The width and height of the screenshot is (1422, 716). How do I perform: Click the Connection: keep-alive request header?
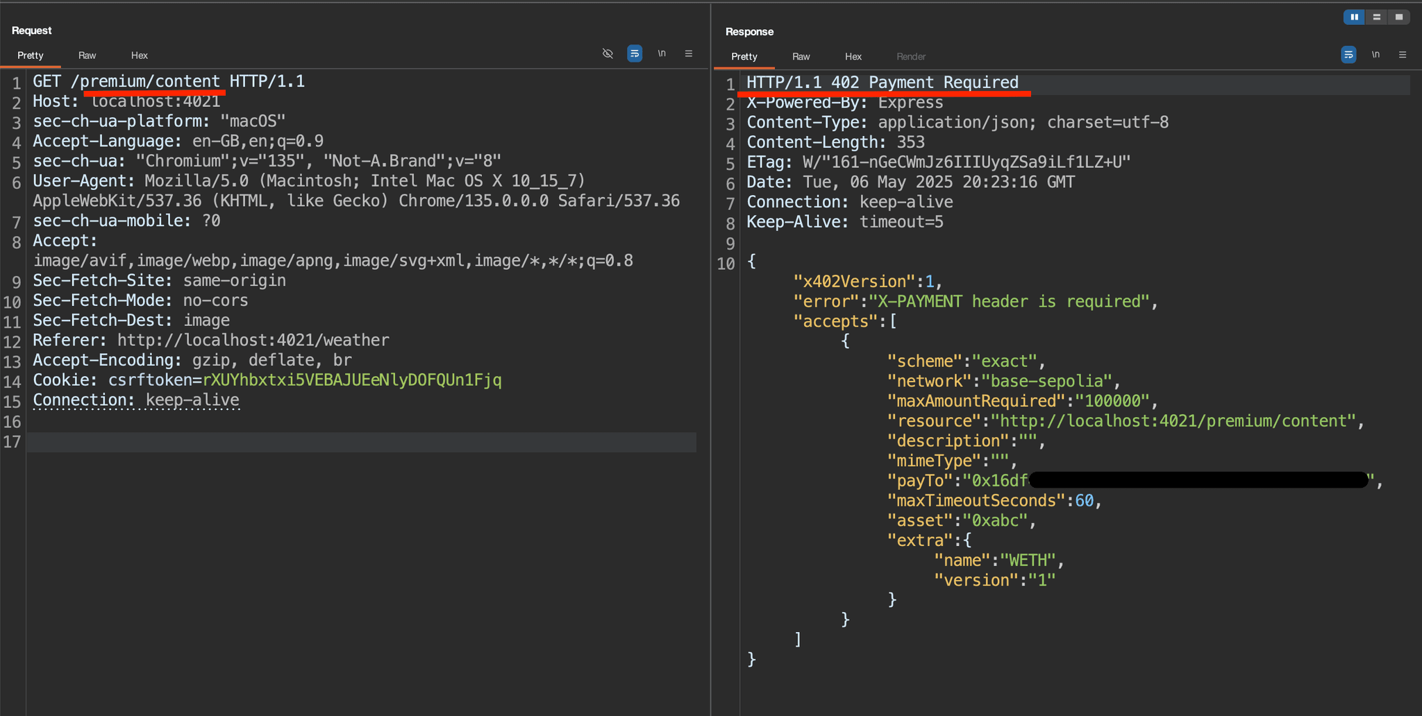[136, 400]
